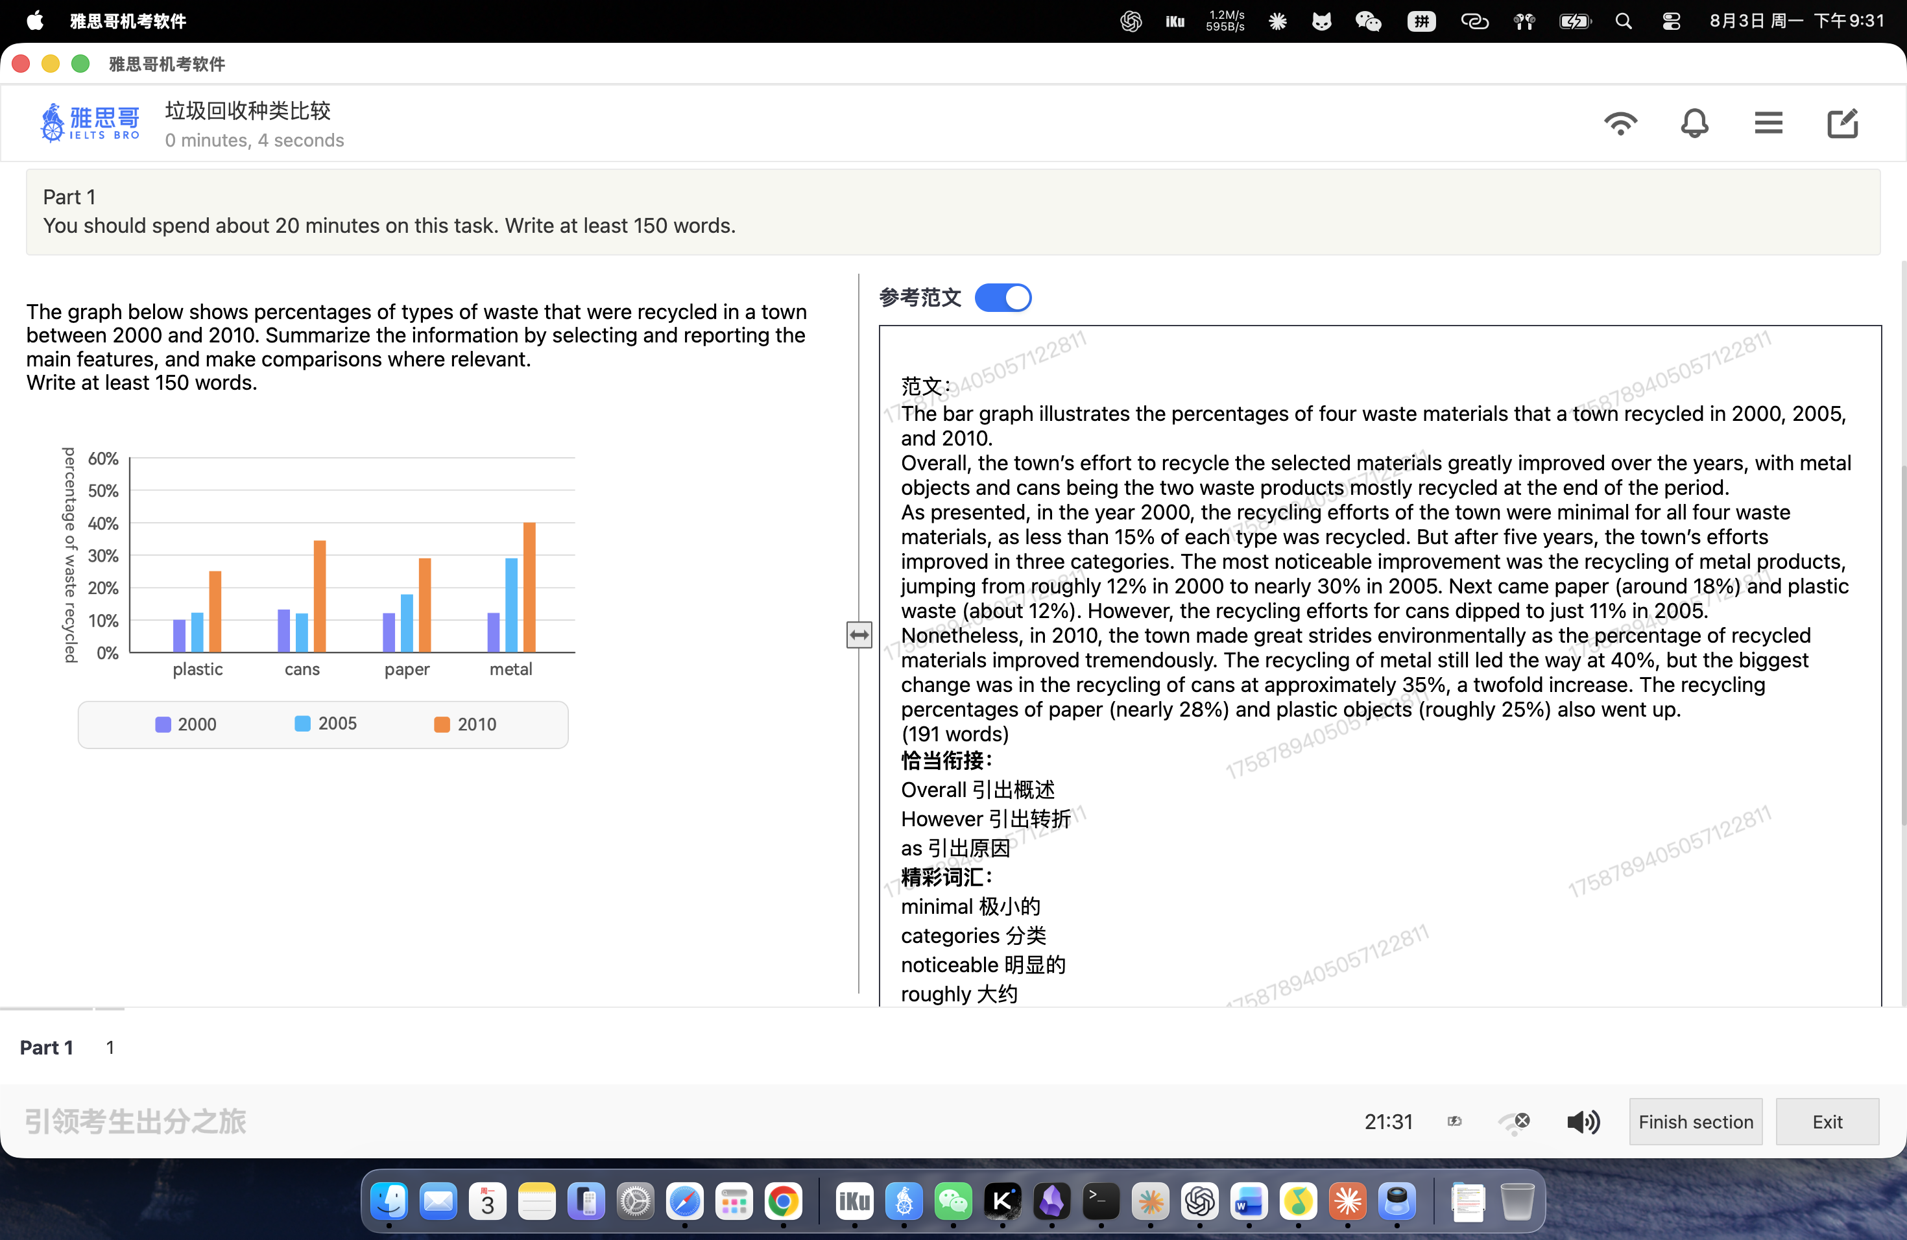Open Terminal from the Dock
The width and height of the screenshot is (1907, 1240).
click(1101, 1200)
